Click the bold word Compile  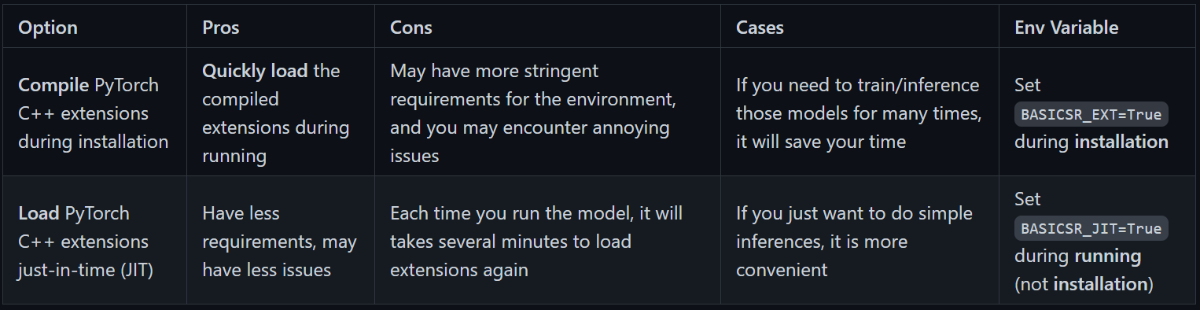pos(54,85)
